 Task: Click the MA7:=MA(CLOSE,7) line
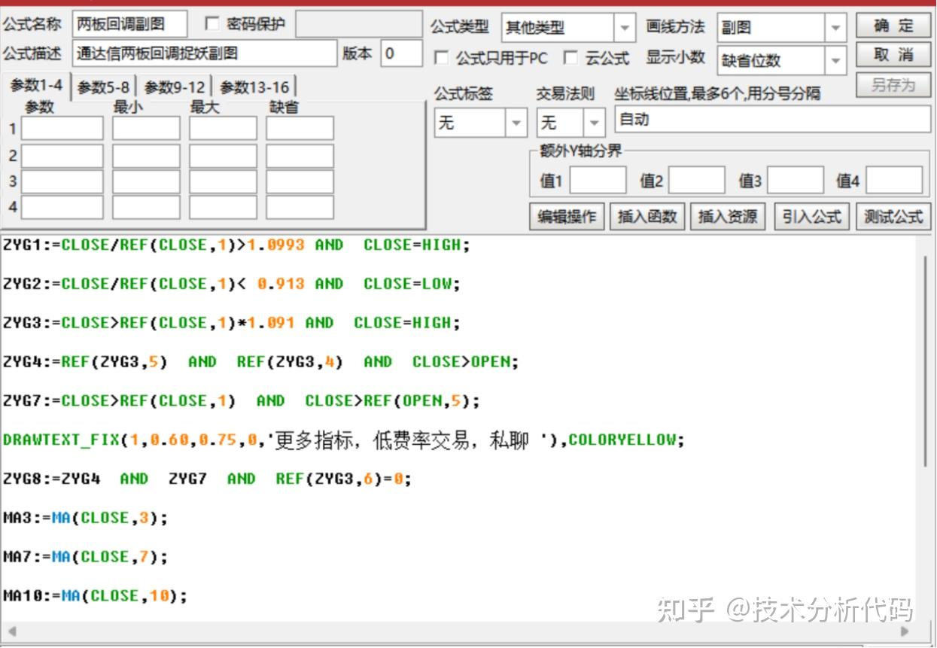pos(85,557)
